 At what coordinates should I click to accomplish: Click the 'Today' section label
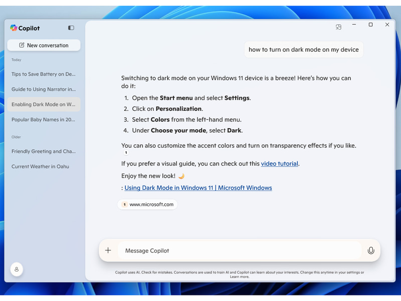(17, 60)
